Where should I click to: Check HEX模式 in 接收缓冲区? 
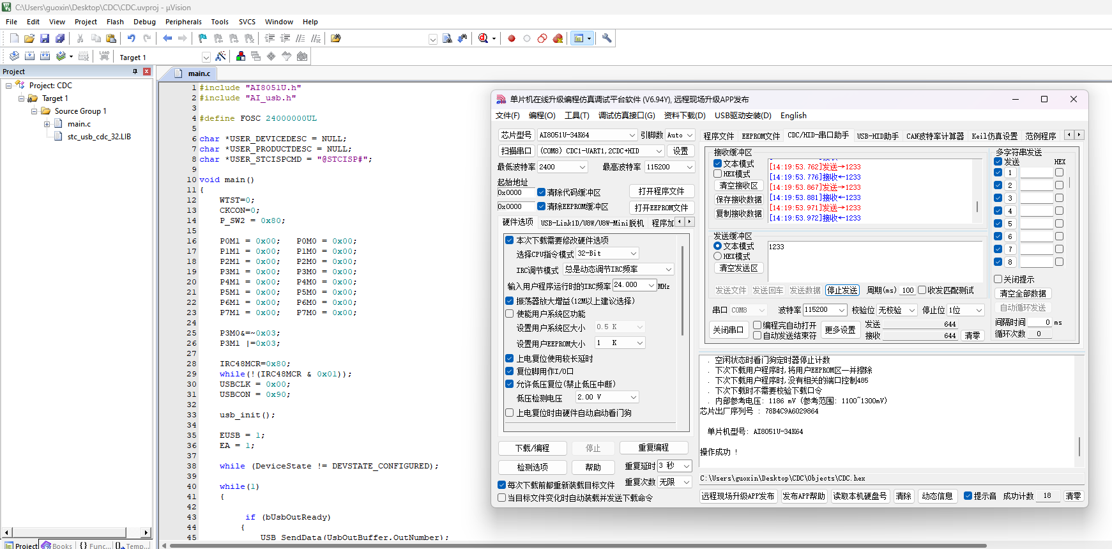tap(718, 174)
